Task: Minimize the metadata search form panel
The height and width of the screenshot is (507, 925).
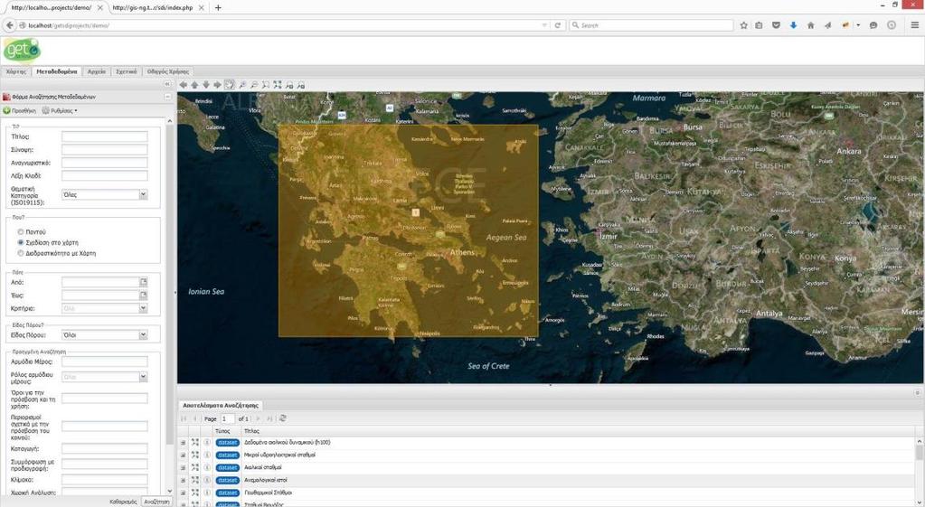Action: 167,97
